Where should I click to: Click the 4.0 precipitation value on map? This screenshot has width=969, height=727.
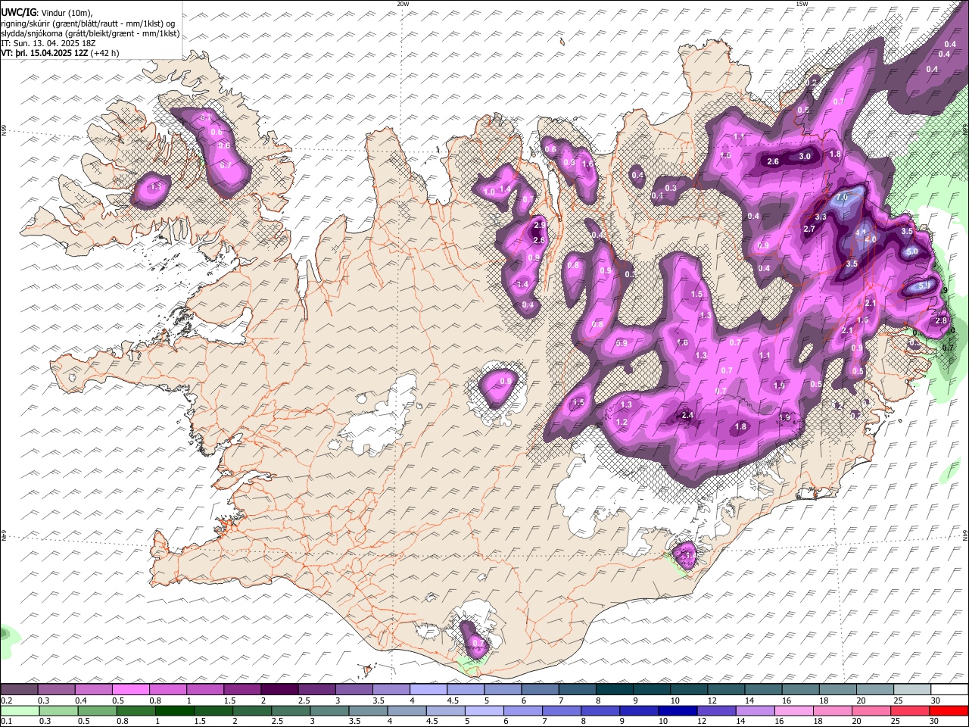point(871,239)
